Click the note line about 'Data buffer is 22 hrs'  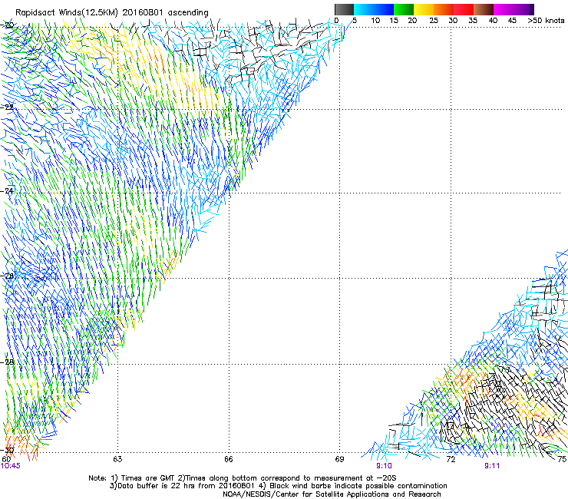point(278,486)
